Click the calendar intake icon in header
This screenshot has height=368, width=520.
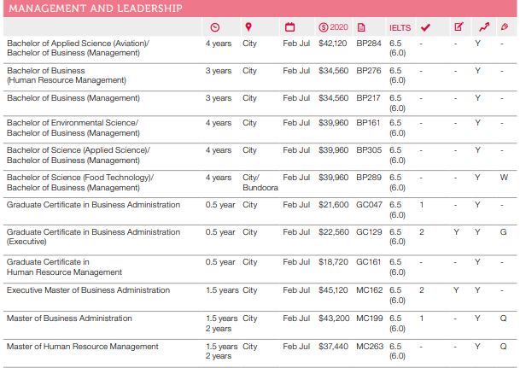[x=289, y=26]
